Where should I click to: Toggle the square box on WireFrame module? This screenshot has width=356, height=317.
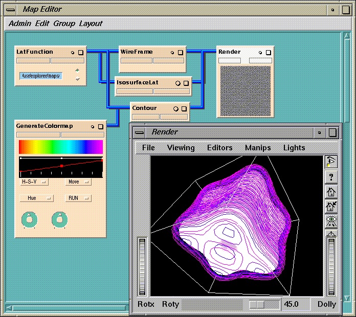coord(181,52)
